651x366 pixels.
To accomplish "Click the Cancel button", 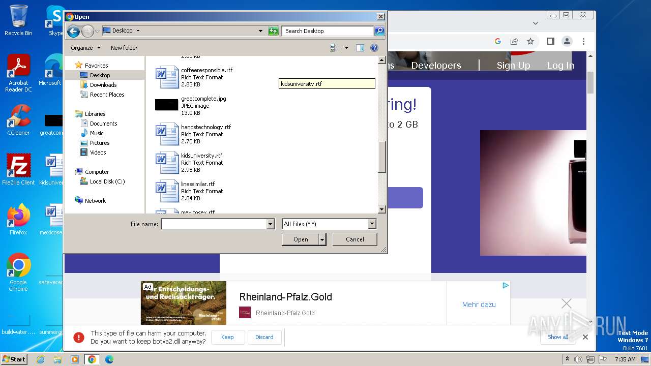I will (x=354, y=239).
